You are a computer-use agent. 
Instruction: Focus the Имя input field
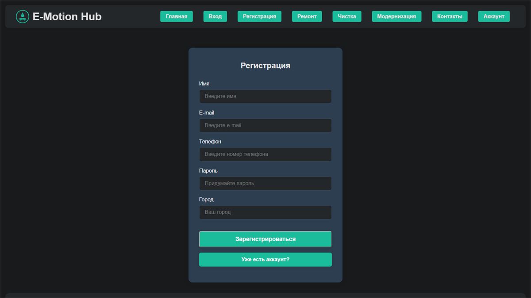265,96
